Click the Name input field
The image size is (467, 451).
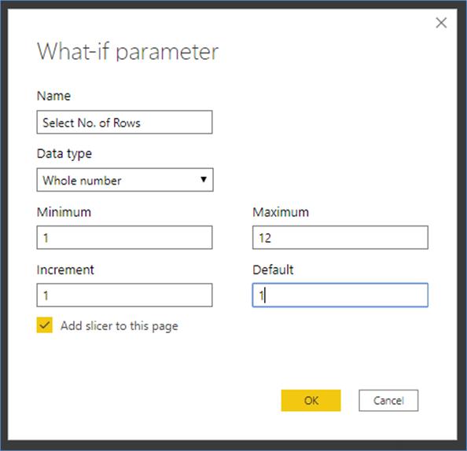click(x=124, y=122)
